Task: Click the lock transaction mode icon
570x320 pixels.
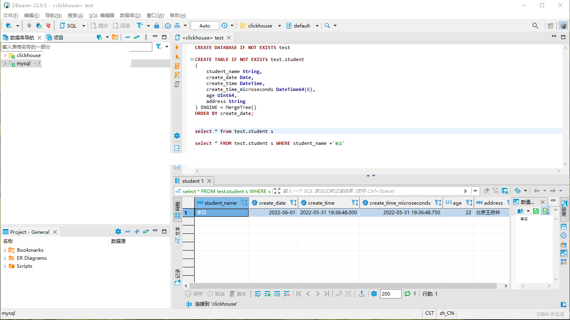Action: [x=157, y=26]
